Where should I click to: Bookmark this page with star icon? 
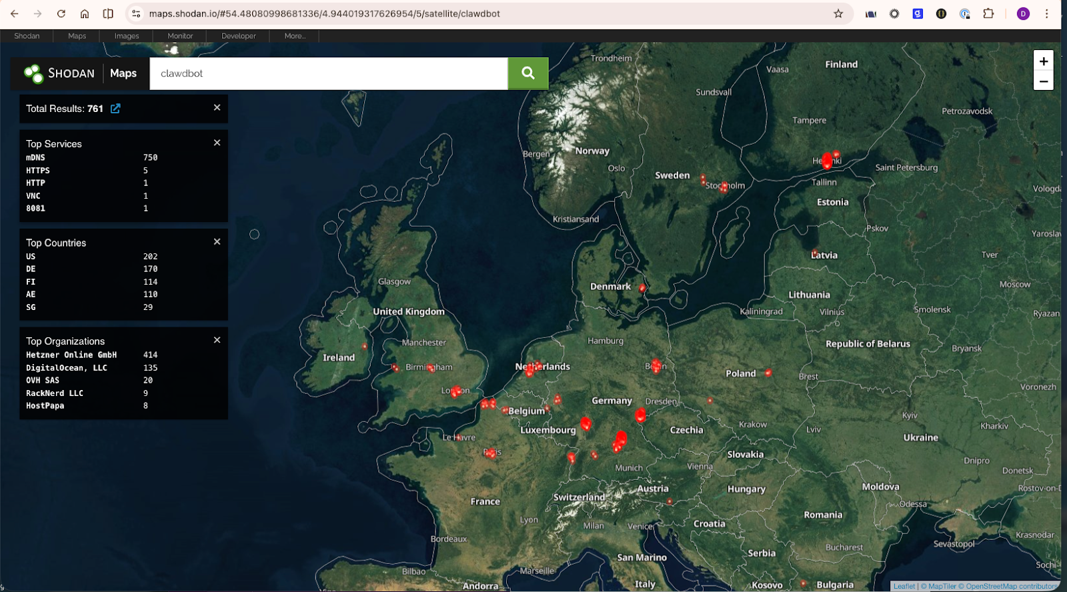pyautogui.click(x=838, y=13)
